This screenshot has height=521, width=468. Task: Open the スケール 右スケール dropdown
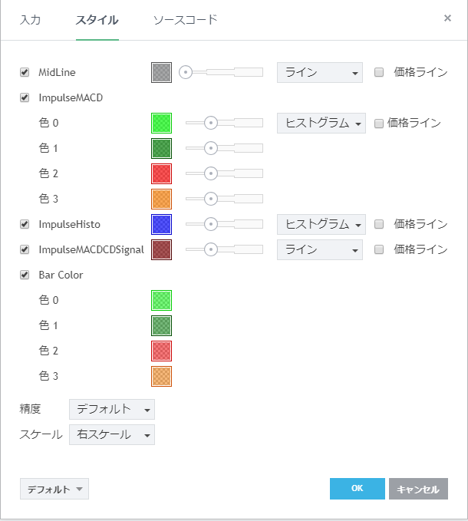112,435
